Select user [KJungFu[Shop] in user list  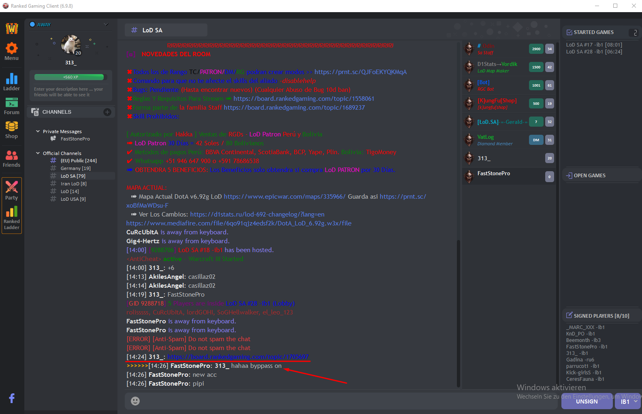509,104
